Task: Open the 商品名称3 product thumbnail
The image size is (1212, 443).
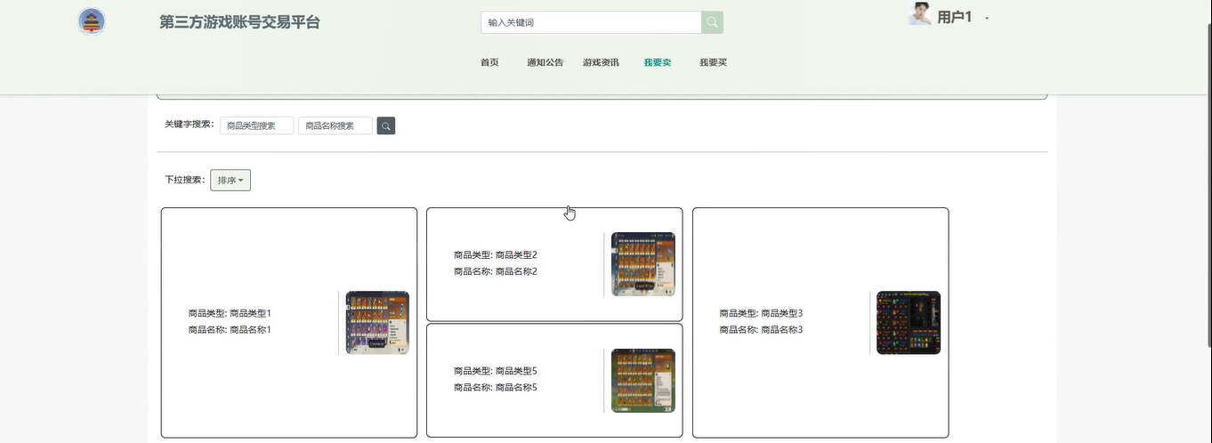Action: pyautogui.click(x=909, y=323)
